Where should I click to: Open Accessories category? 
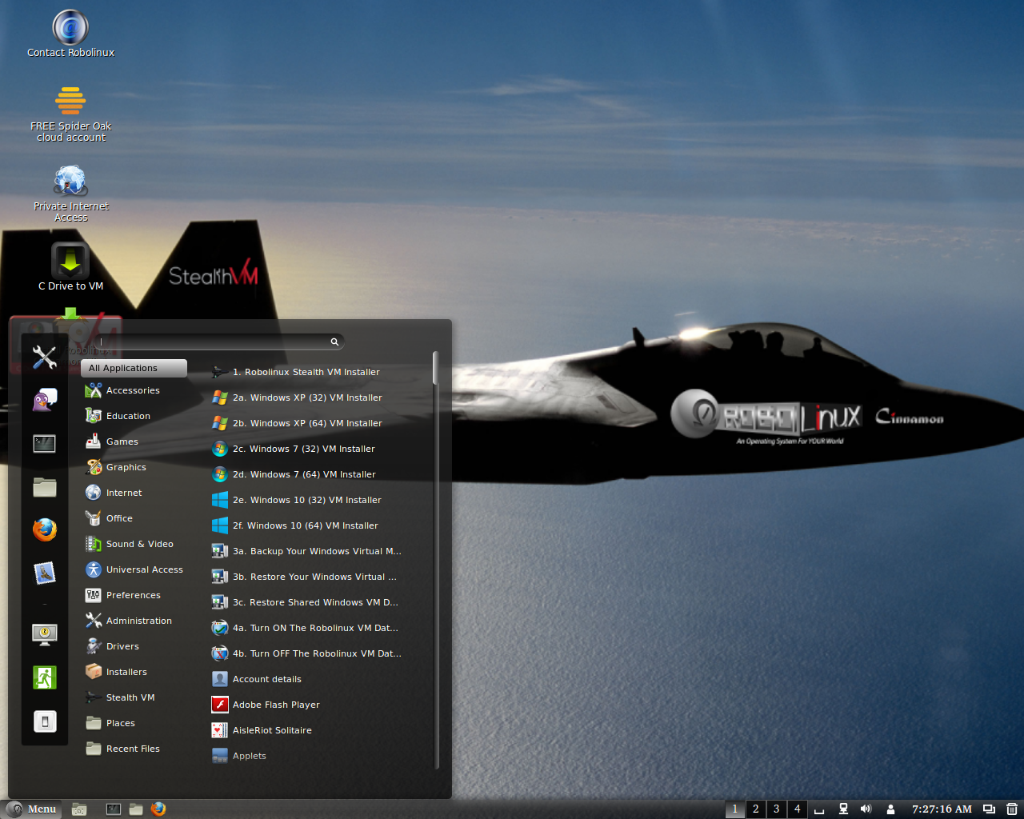coord(134,390)
